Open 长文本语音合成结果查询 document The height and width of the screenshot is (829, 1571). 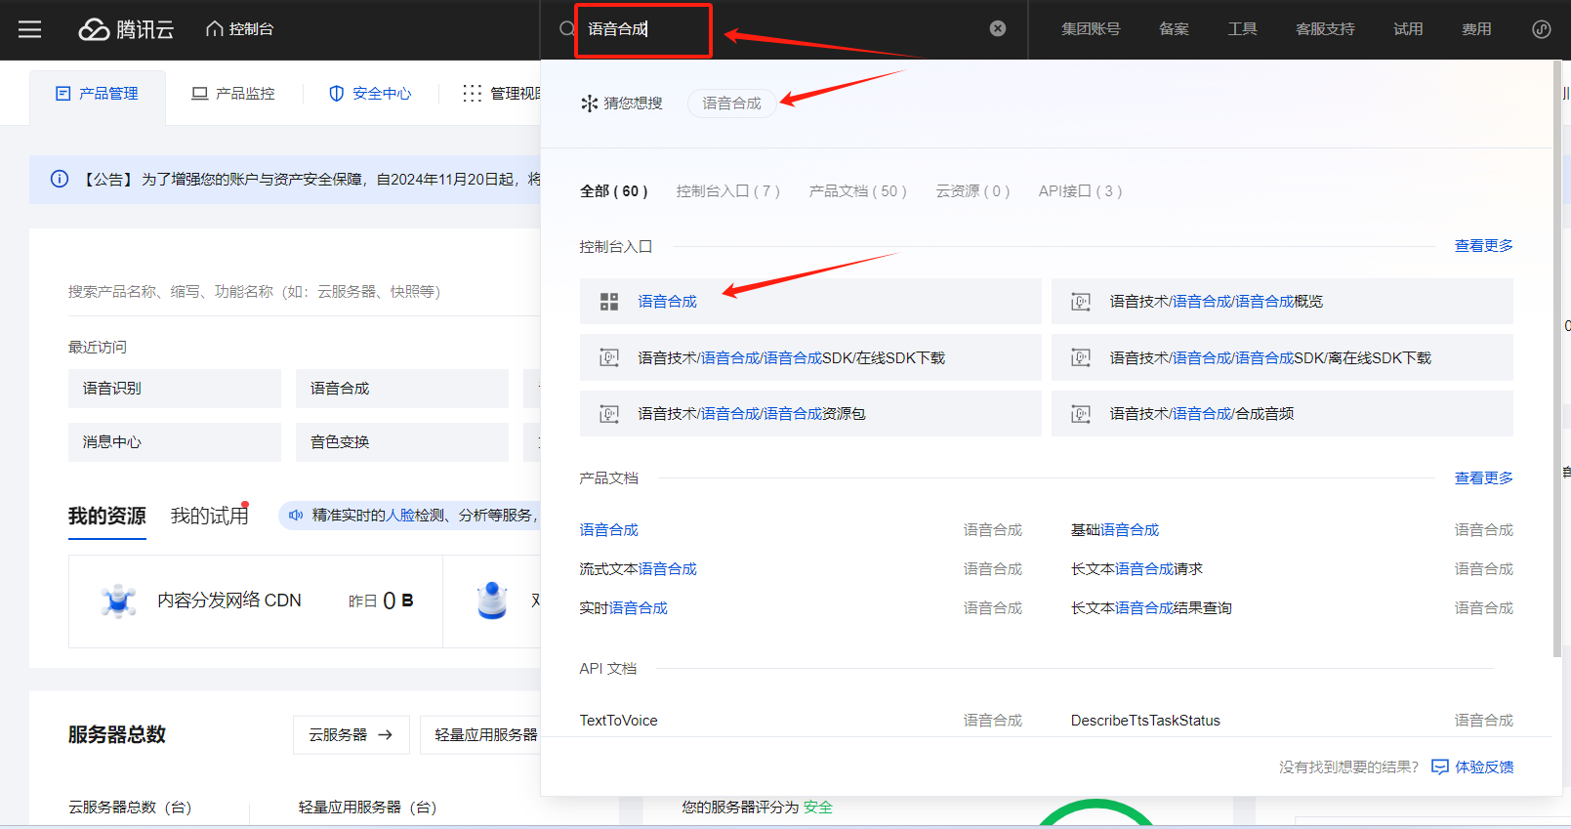[1151, 608]
